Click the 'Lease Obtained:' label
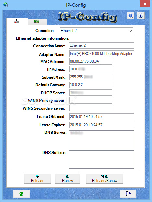Image resolution: width=152 pixels, height=202 pixels. pyautogui.click(x=51, y=117)
